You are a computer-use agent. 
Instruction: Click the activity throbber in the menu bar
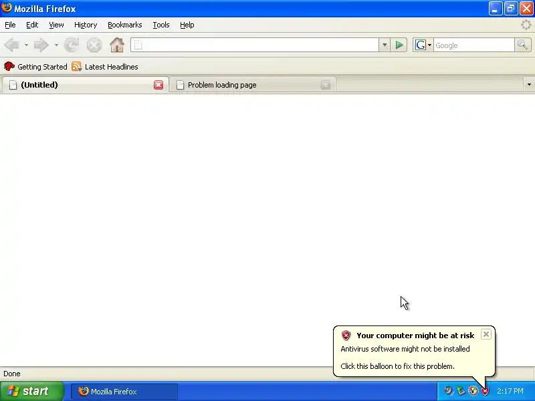[x=526, y=25]
